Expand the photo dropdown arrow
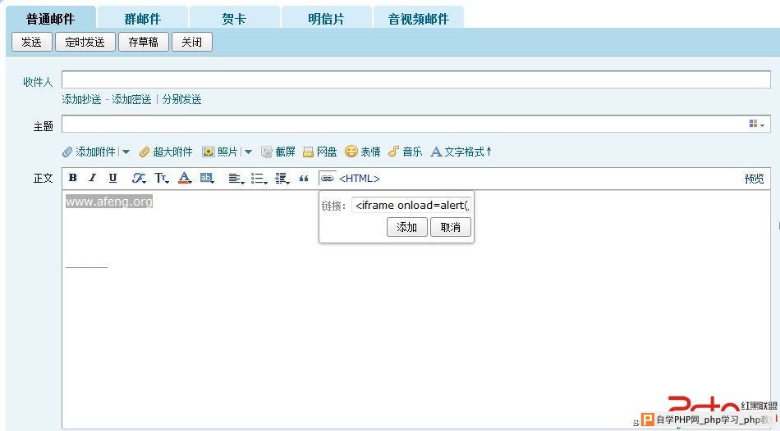Screen dimensions: 780x431 248,152
